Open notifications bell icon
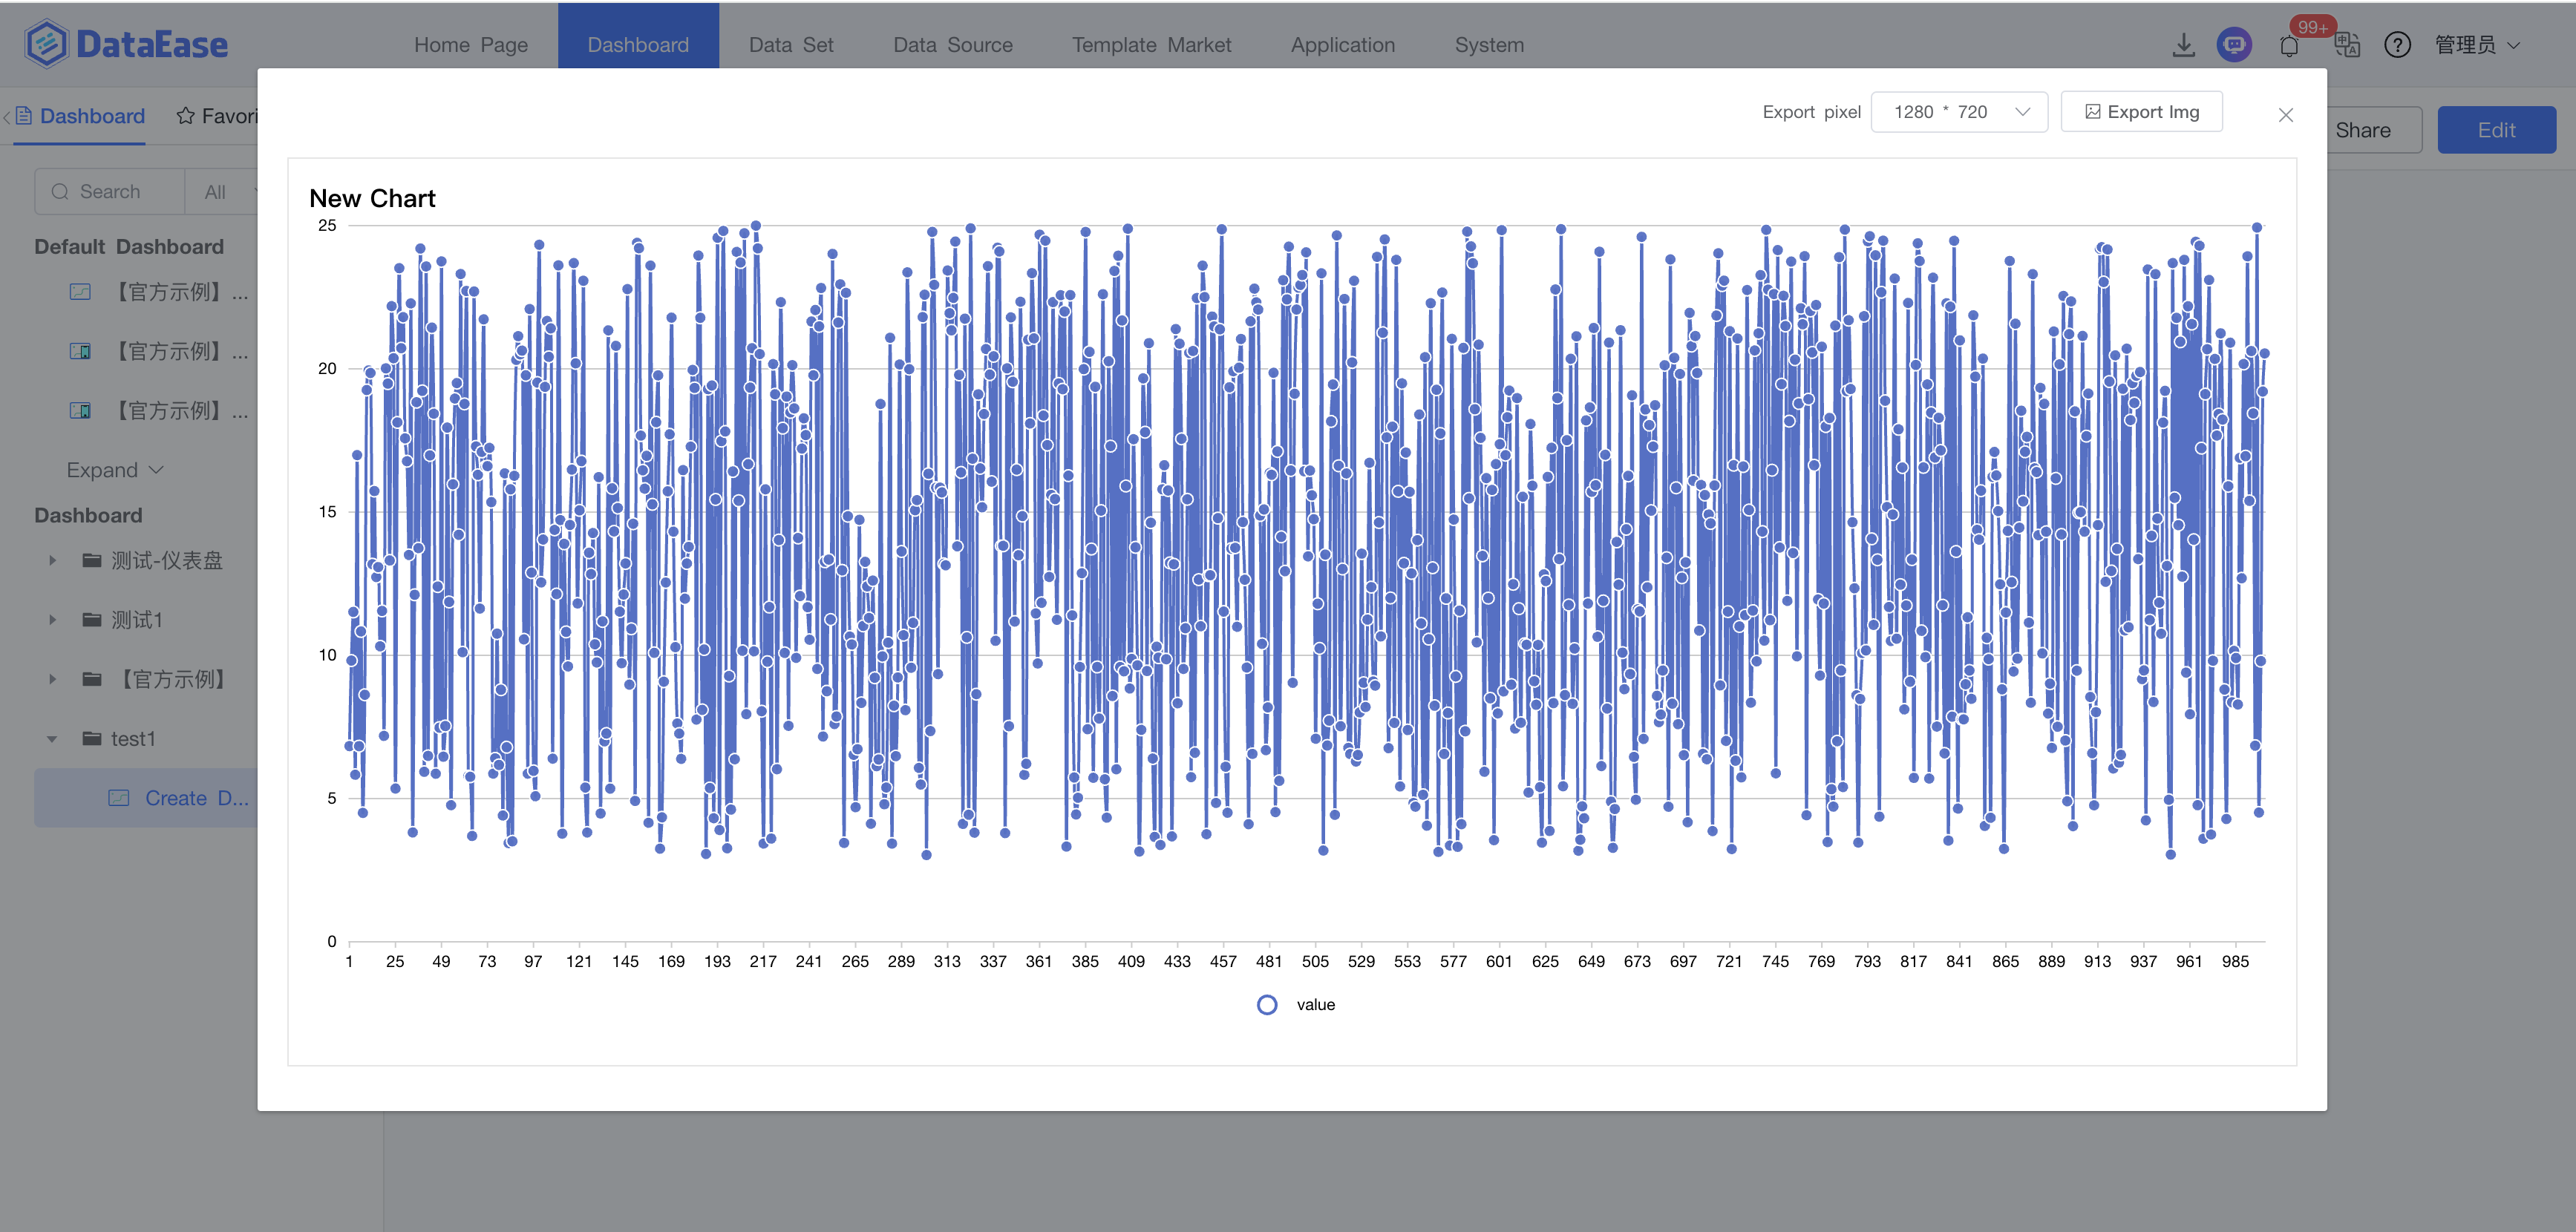 point(2289,46)
